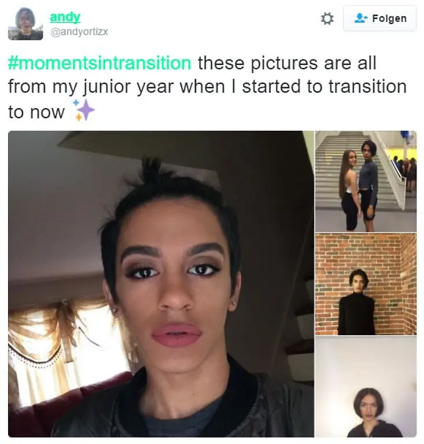Viewport: 424px width, 444px height.
Task: Click the Folgen follow button
Action: [x=380, y=18]
